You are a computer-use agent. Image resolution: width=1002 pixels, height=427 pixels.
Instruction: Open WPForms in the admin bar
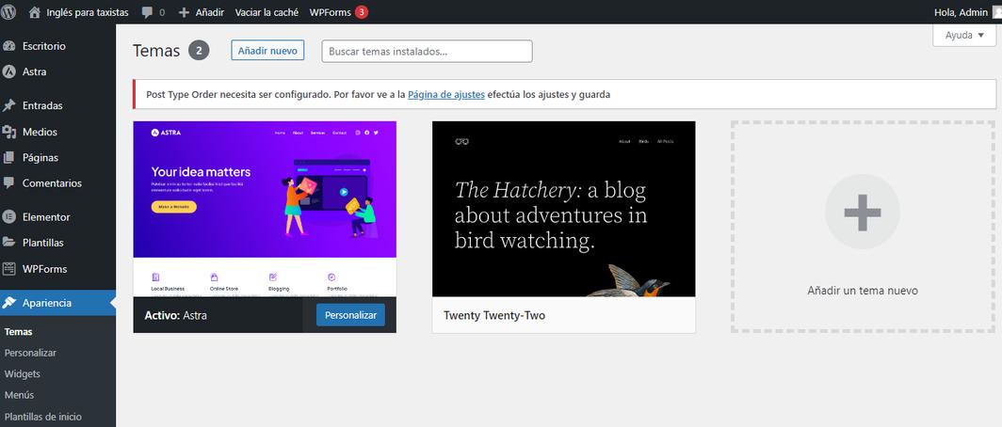[330, 12]
